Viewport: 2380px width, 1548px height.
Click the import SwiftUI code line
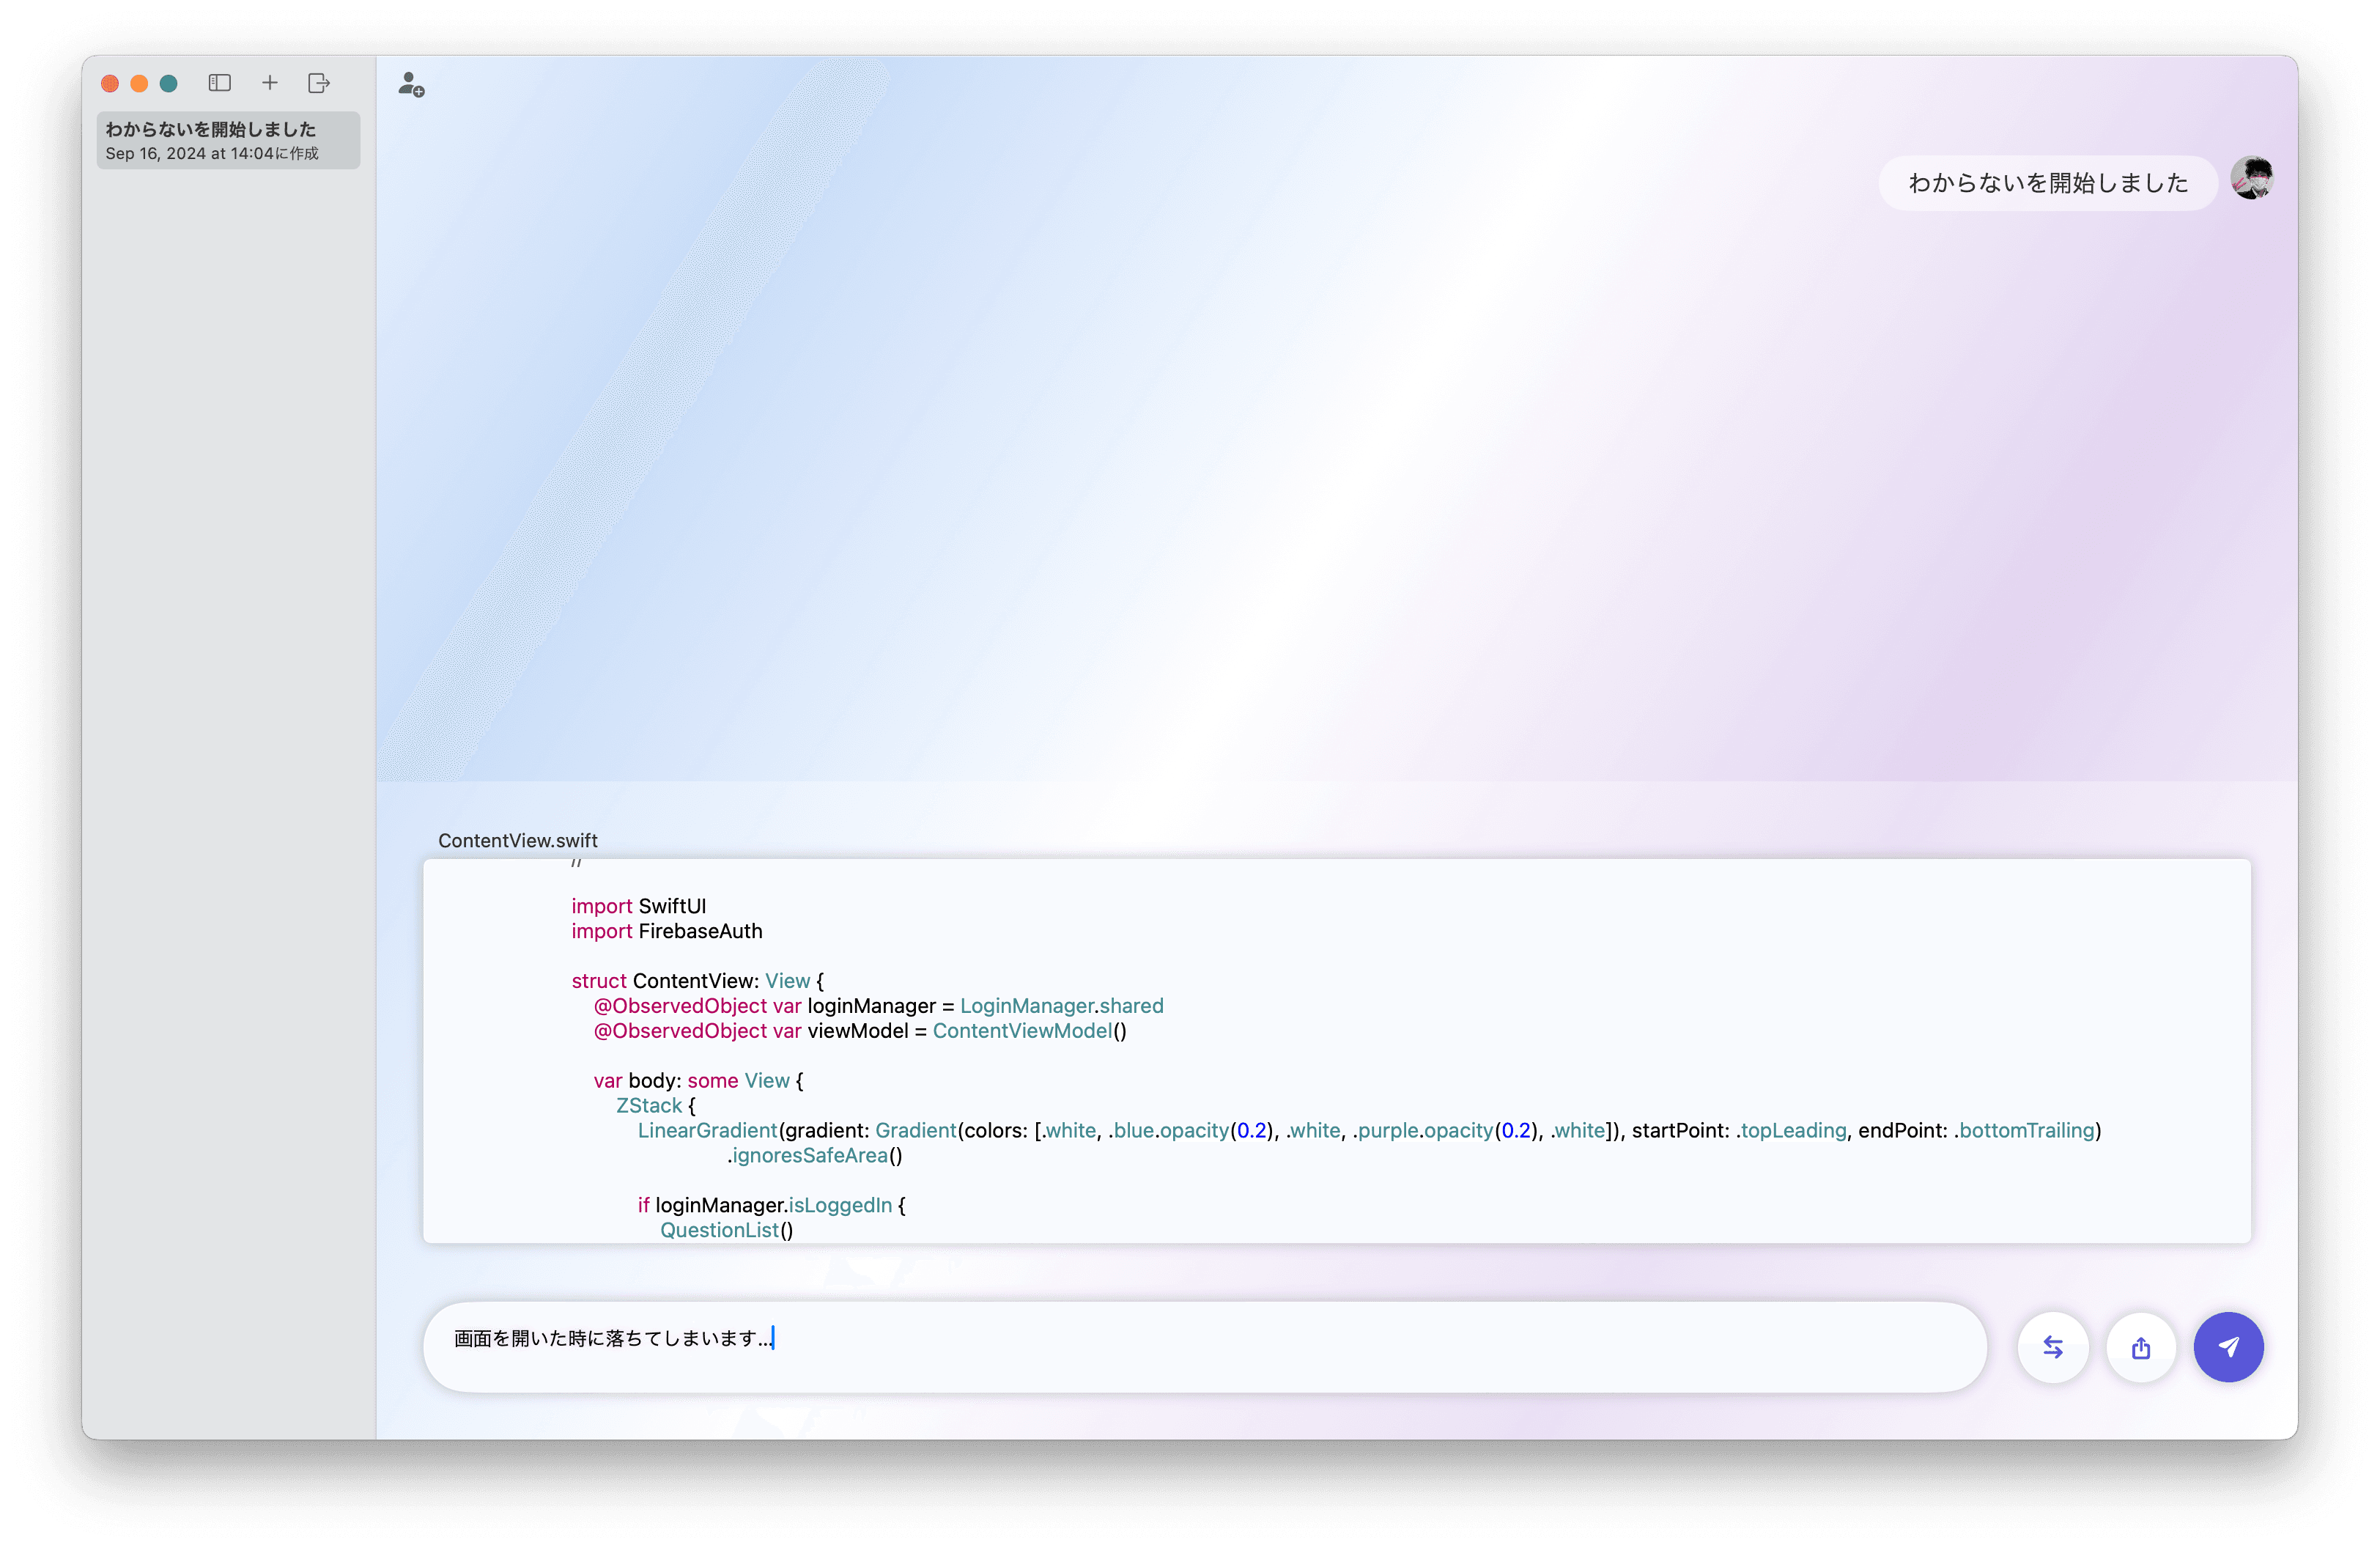[x=639, y=906]
